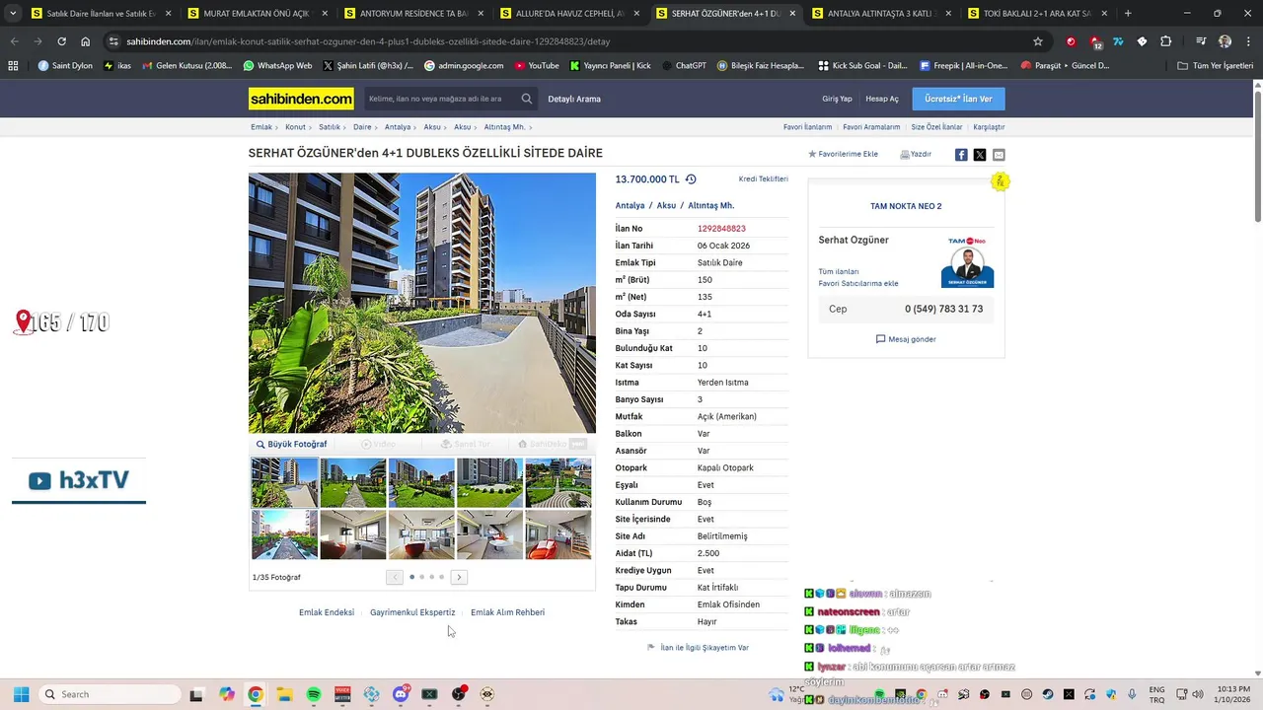Click the Altıntaş Mh. location link
Screen dimensions: 1263x710
(711, 206)
